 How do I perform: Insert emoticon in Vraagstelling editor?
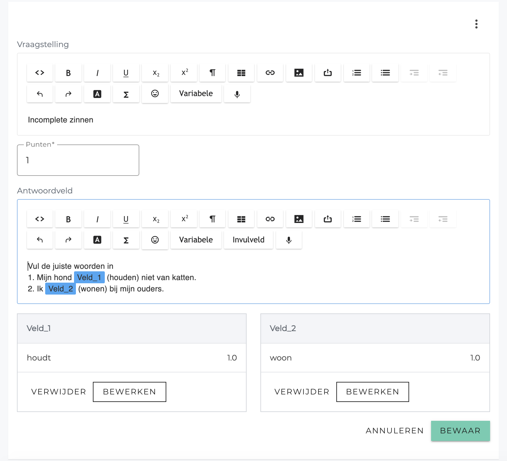tap(155, 94)
